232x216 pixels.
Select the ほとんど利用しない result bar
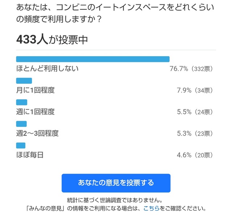pyautogui.click(x=93, y=59)
